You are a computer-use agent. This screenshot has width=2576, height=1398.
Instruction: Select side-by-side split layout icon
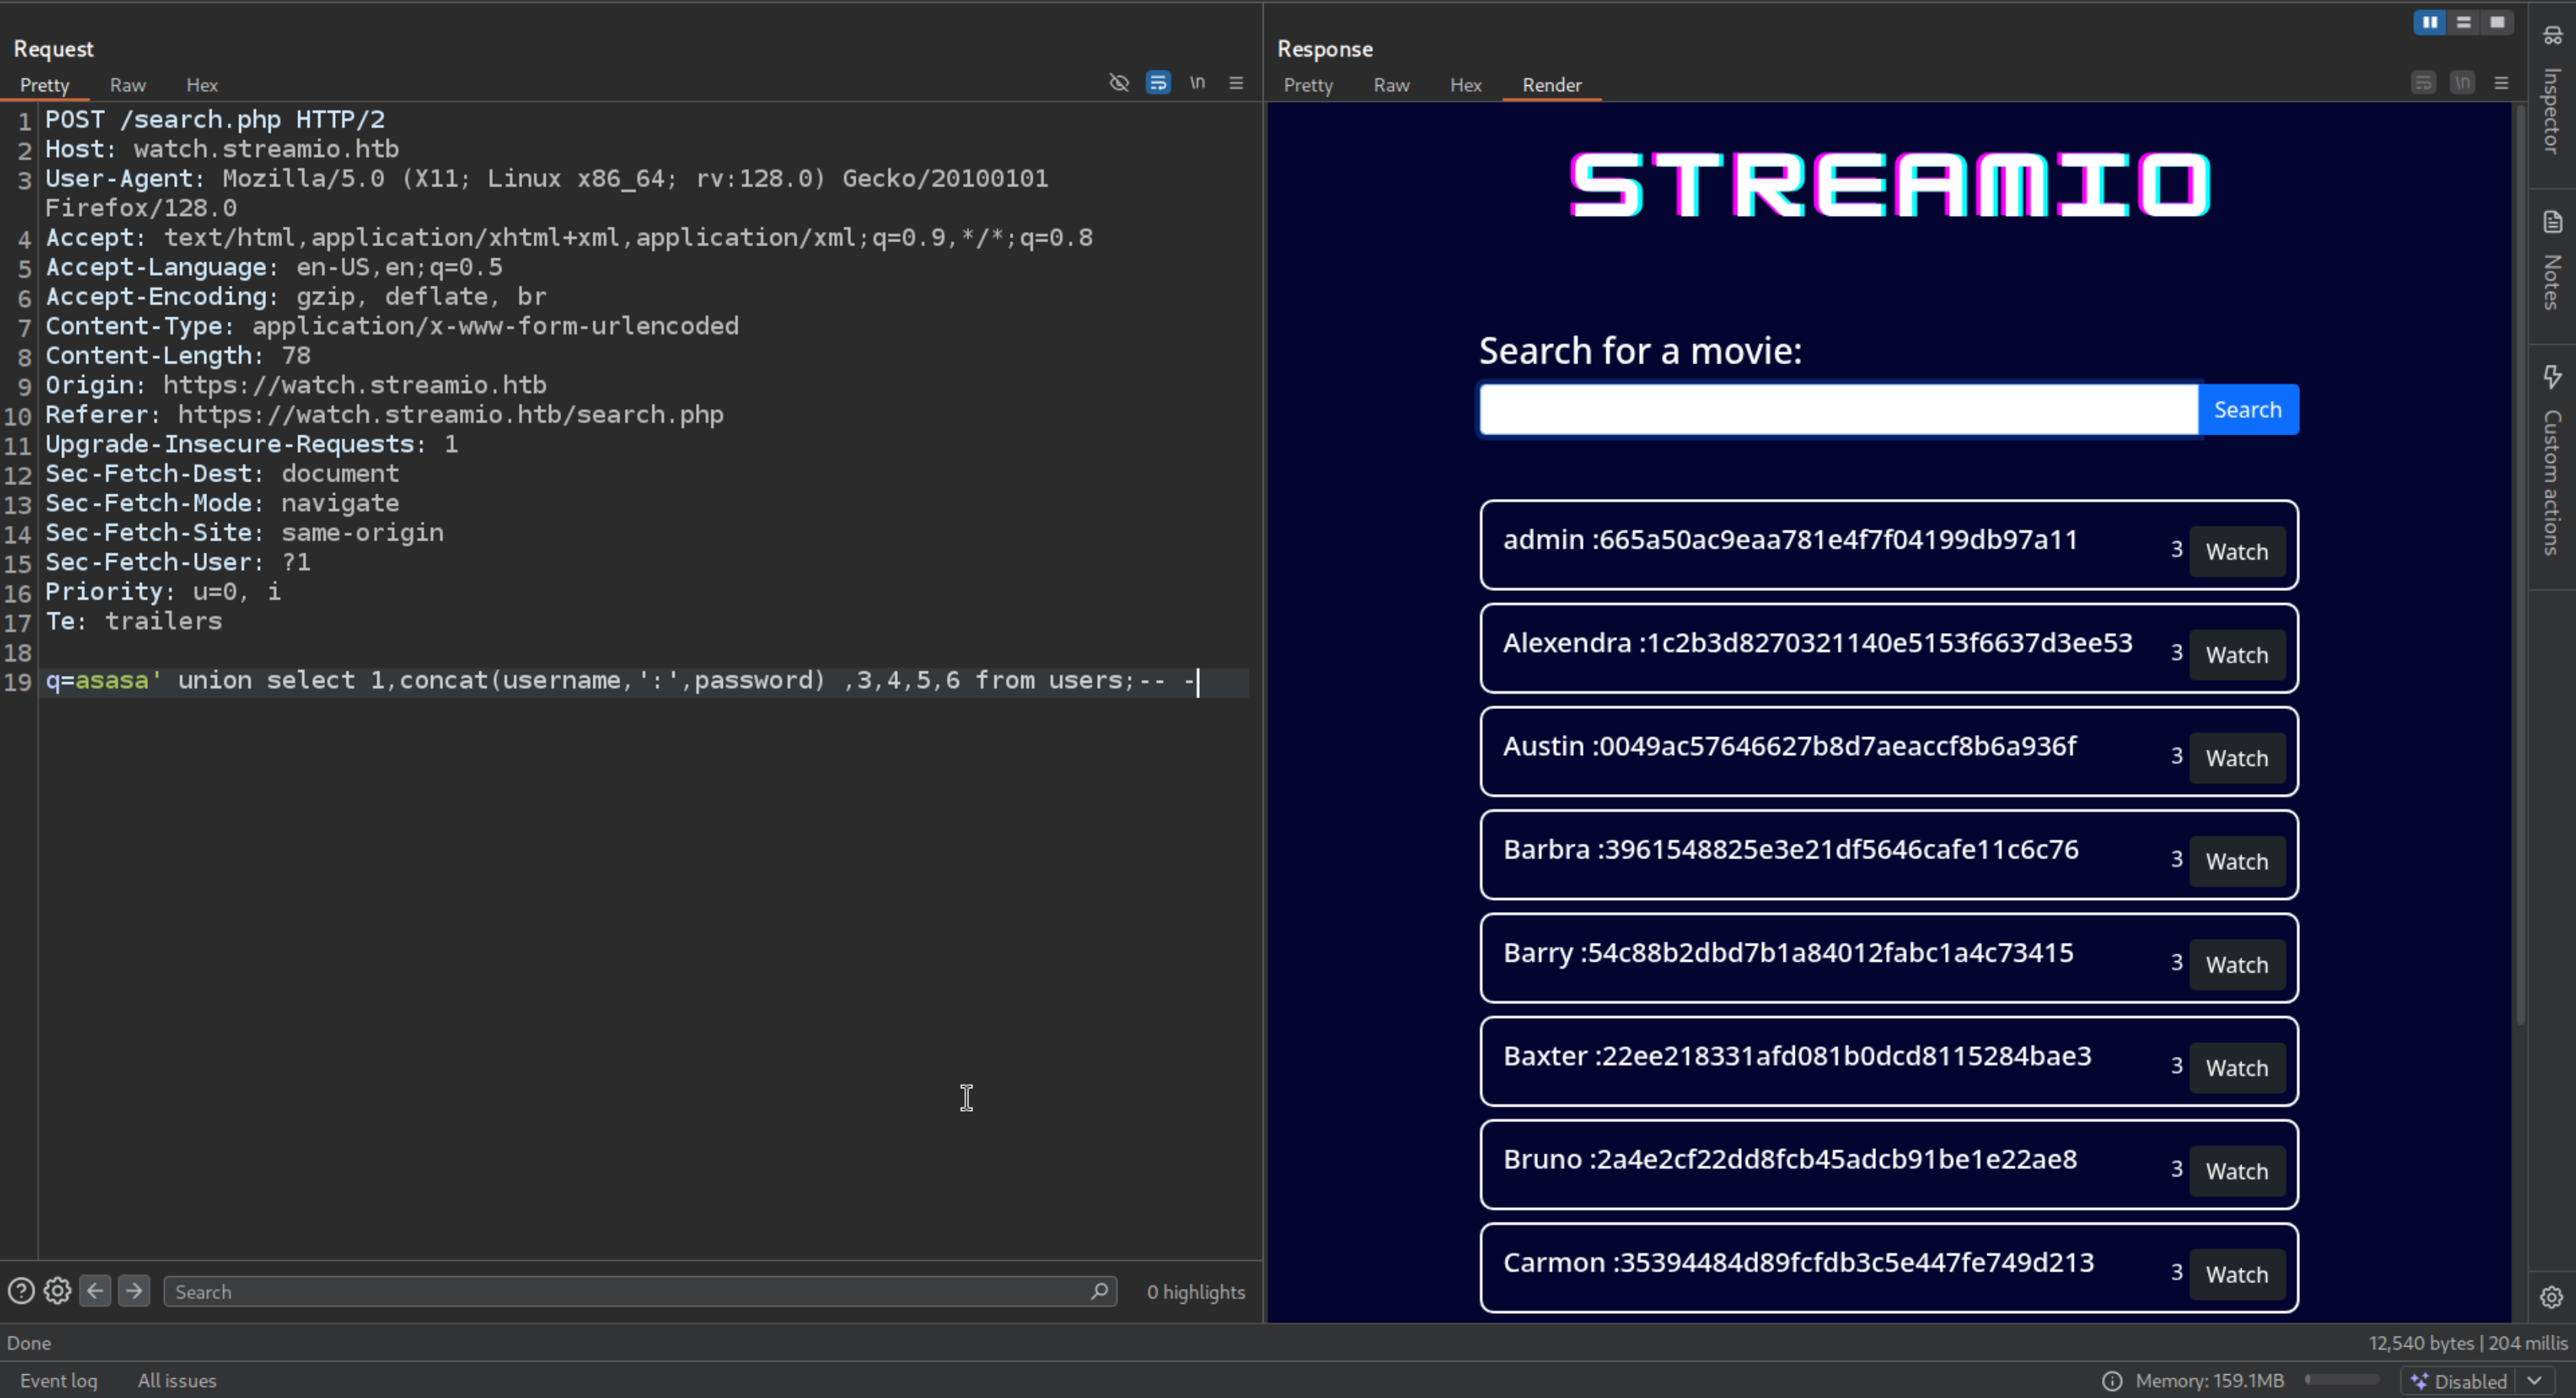(x=2429, y=22)
